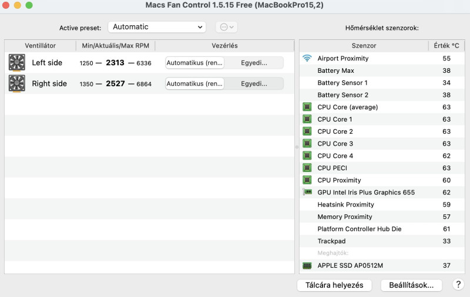Select the Battery Max sensor row
Image resolution: width=470 pixels, height=297 pixels.
pyautogui.click(x=382, y=70)
